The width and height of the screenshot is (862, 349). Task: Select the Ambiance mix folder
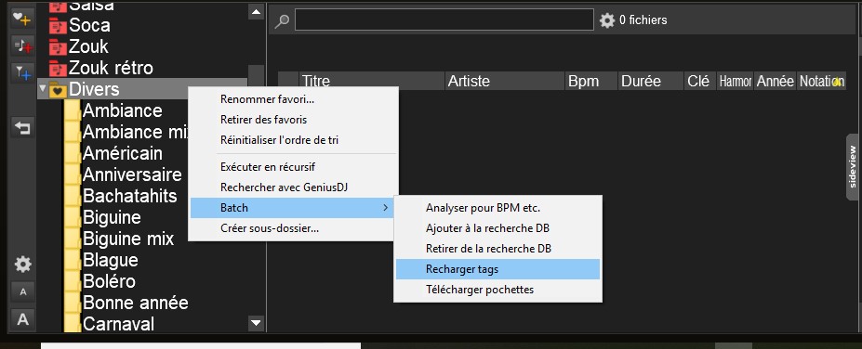[136, 132]
